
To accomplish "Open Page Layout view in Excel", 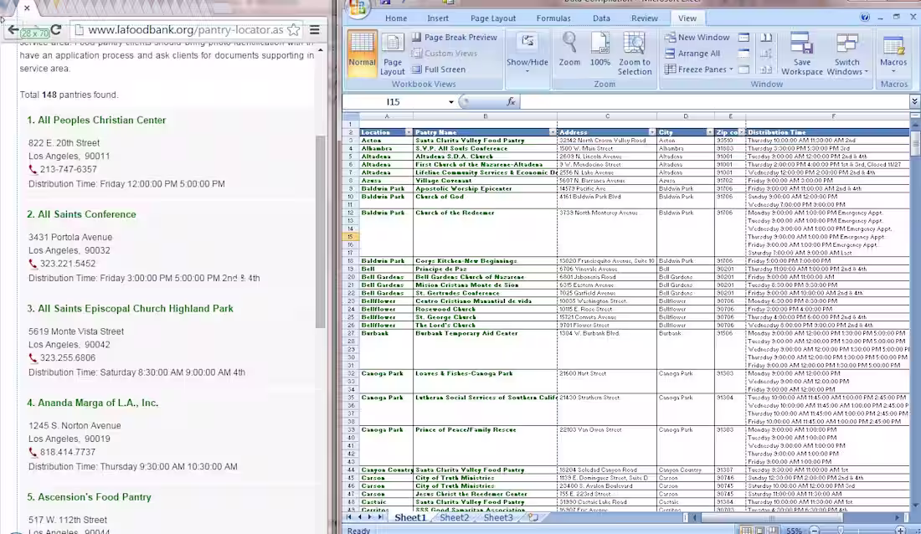I will point(393,54).
